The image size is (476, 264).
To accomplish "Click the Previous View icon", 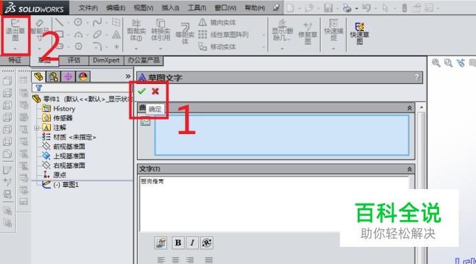I will coord(460,63).
